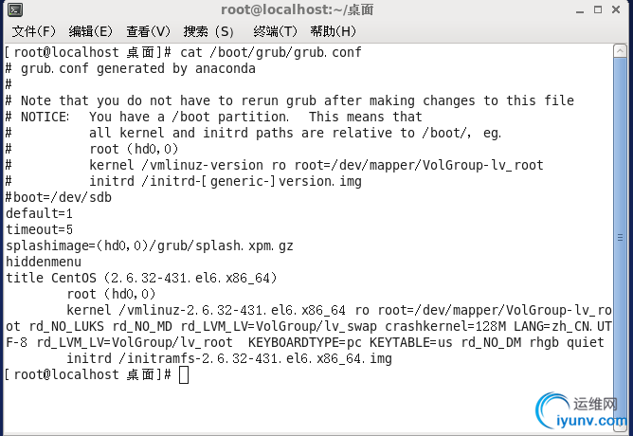Open the 文件(F) menu
The image size is (633, 436).
33,31
